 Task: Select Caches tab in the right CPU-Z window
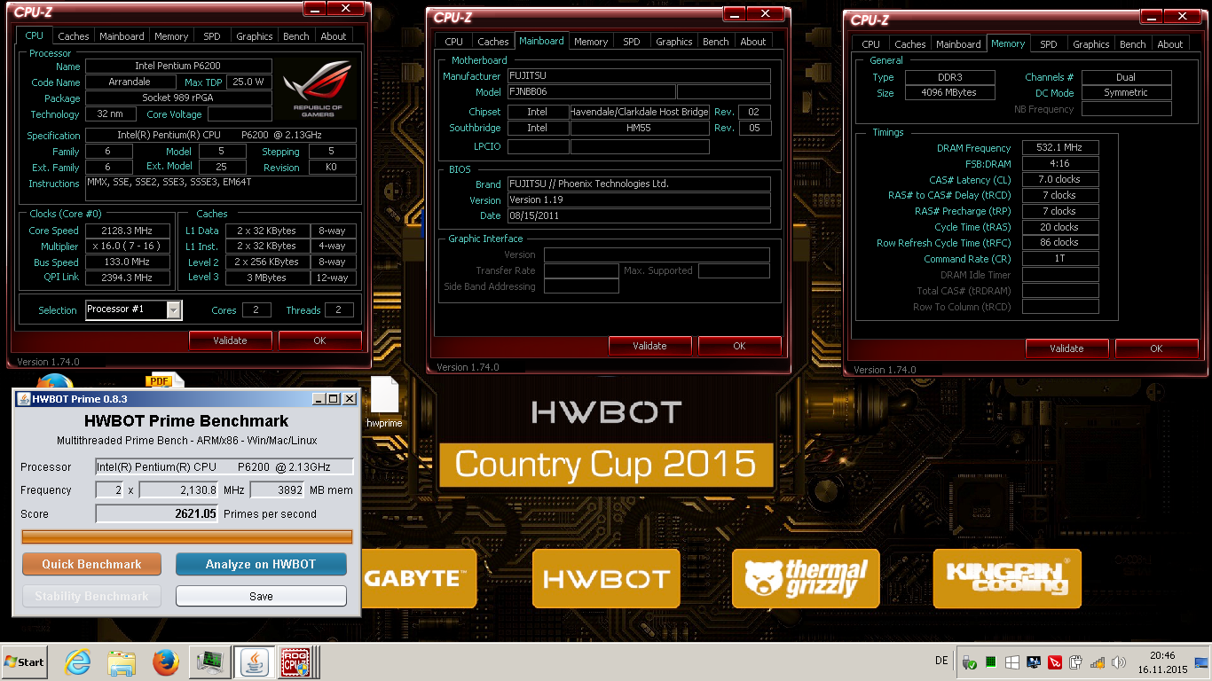(910, 44)
